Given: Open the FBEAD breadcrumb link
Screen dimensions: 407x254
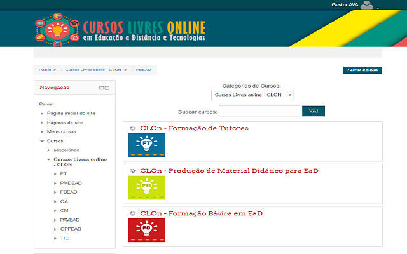Looking at the screenshot, I should pyautogui.click(x=143, y=70).
